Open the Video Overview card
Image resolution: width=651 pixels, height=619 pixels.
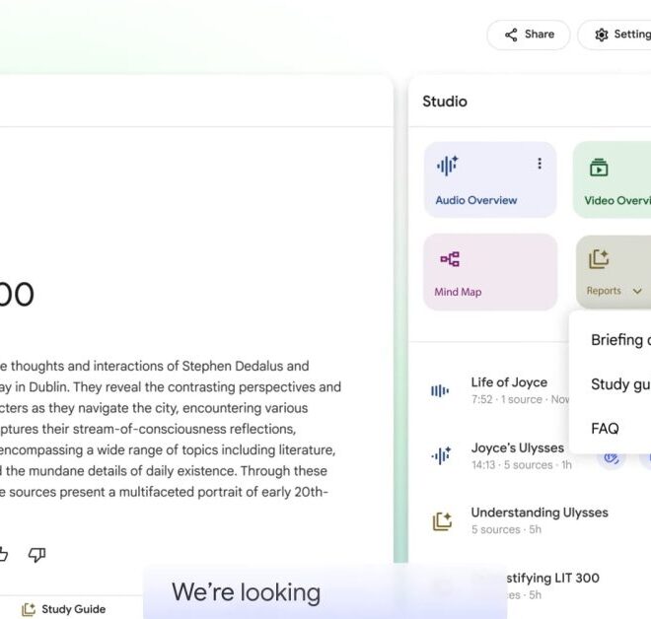(612, 179)
